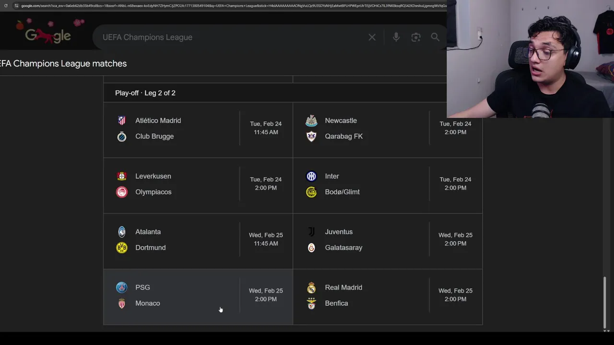Click the Newcastle match kickoff date and time

click(455, 128)
